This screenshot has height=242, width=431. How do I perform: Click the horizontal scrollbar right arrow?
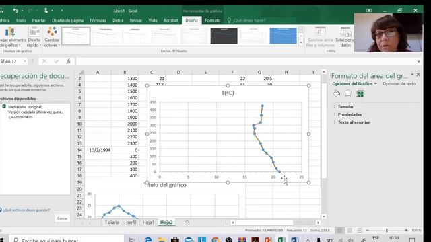(318, 223)
